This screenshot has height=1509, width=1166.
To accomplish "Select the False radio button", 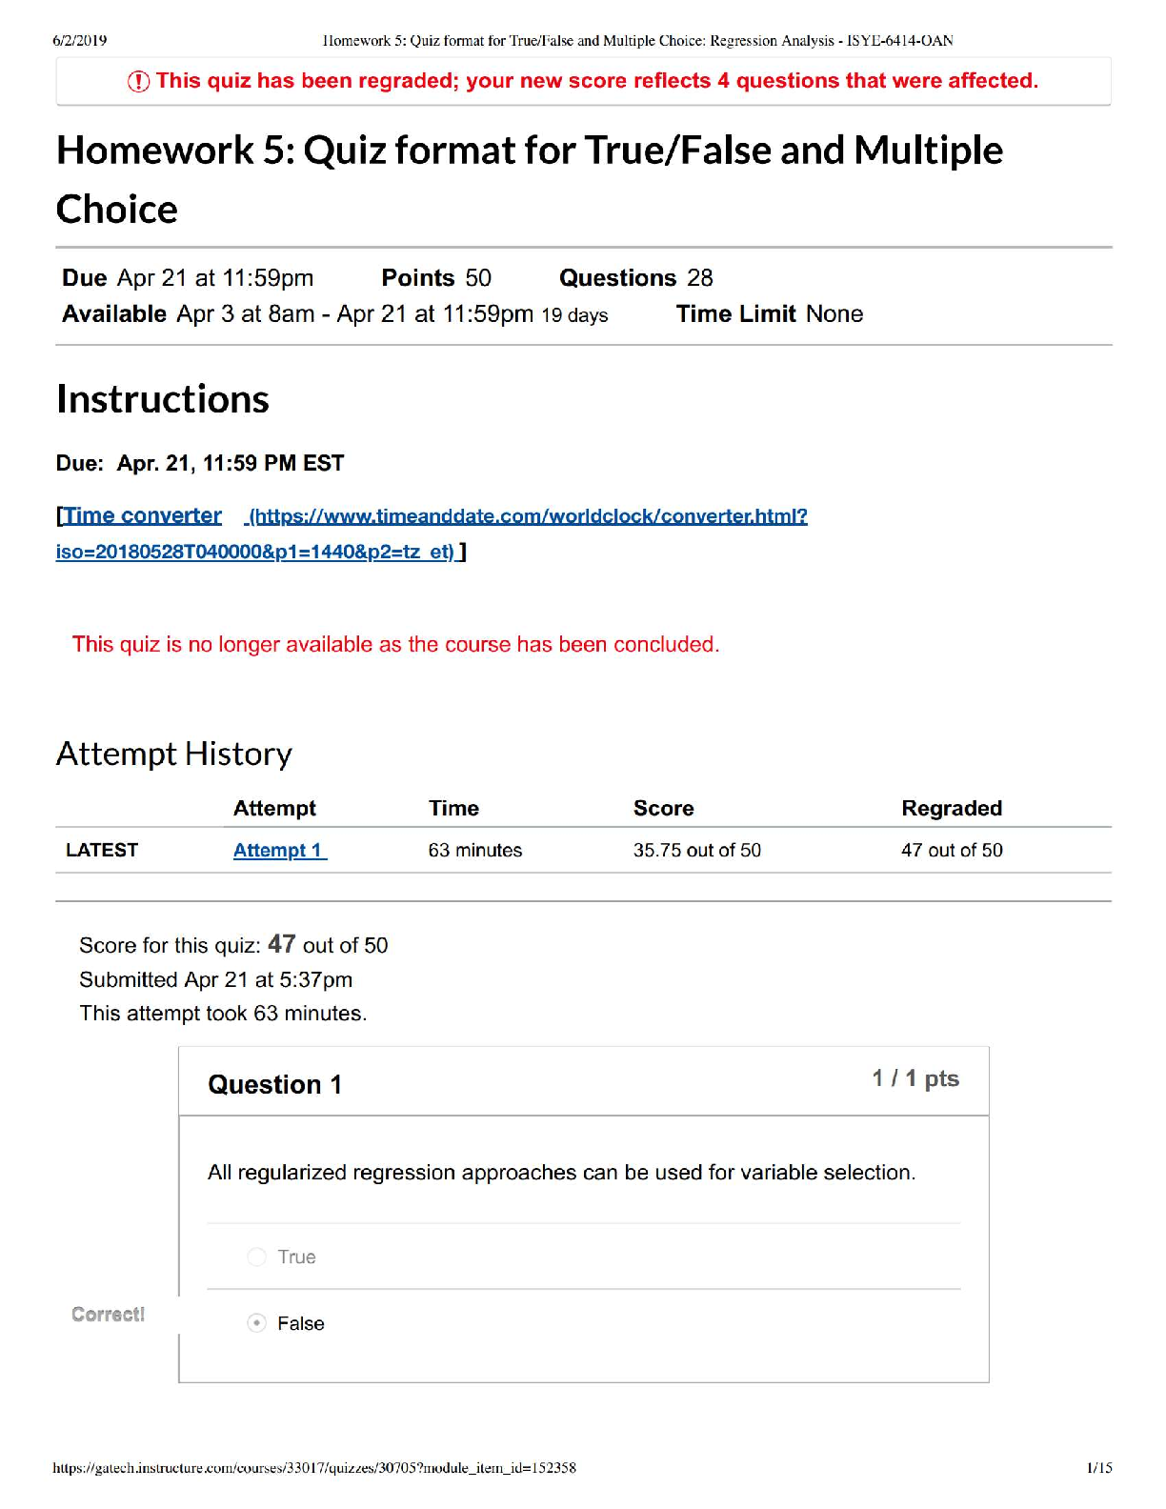I will (x=256, y=1323).
